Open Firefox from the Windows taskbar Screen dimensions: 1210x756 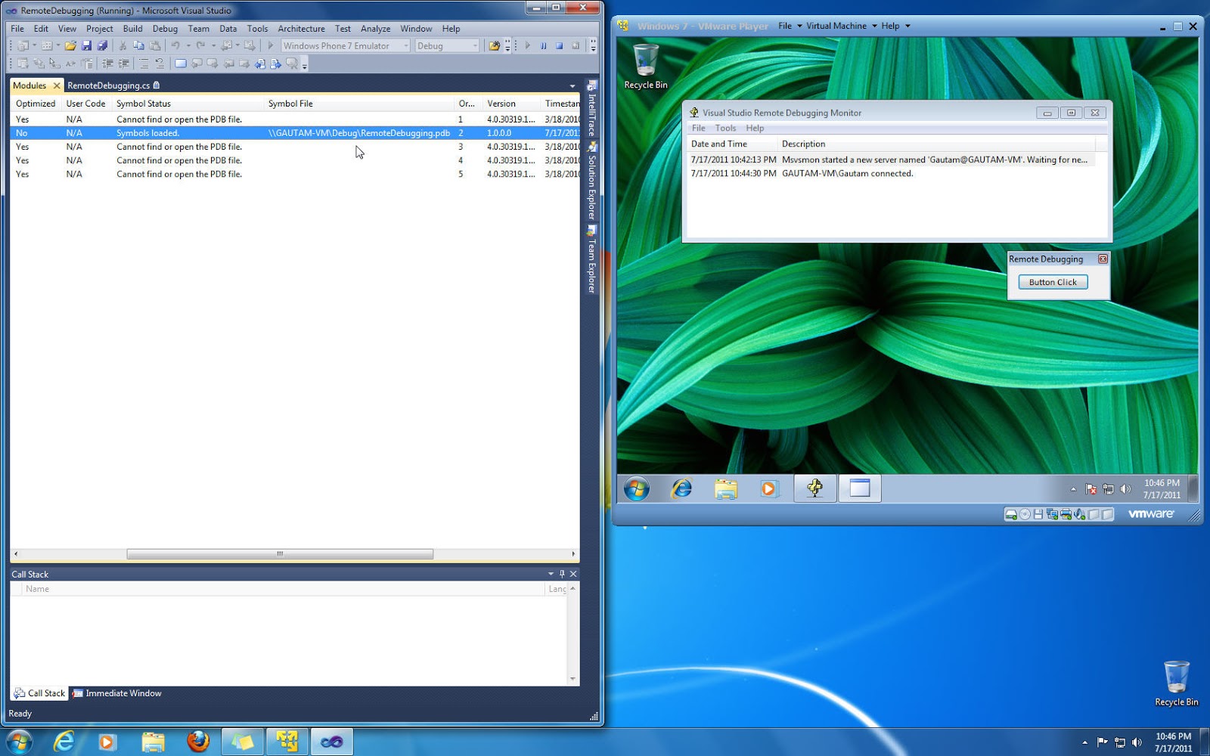[x=198, y=741]
